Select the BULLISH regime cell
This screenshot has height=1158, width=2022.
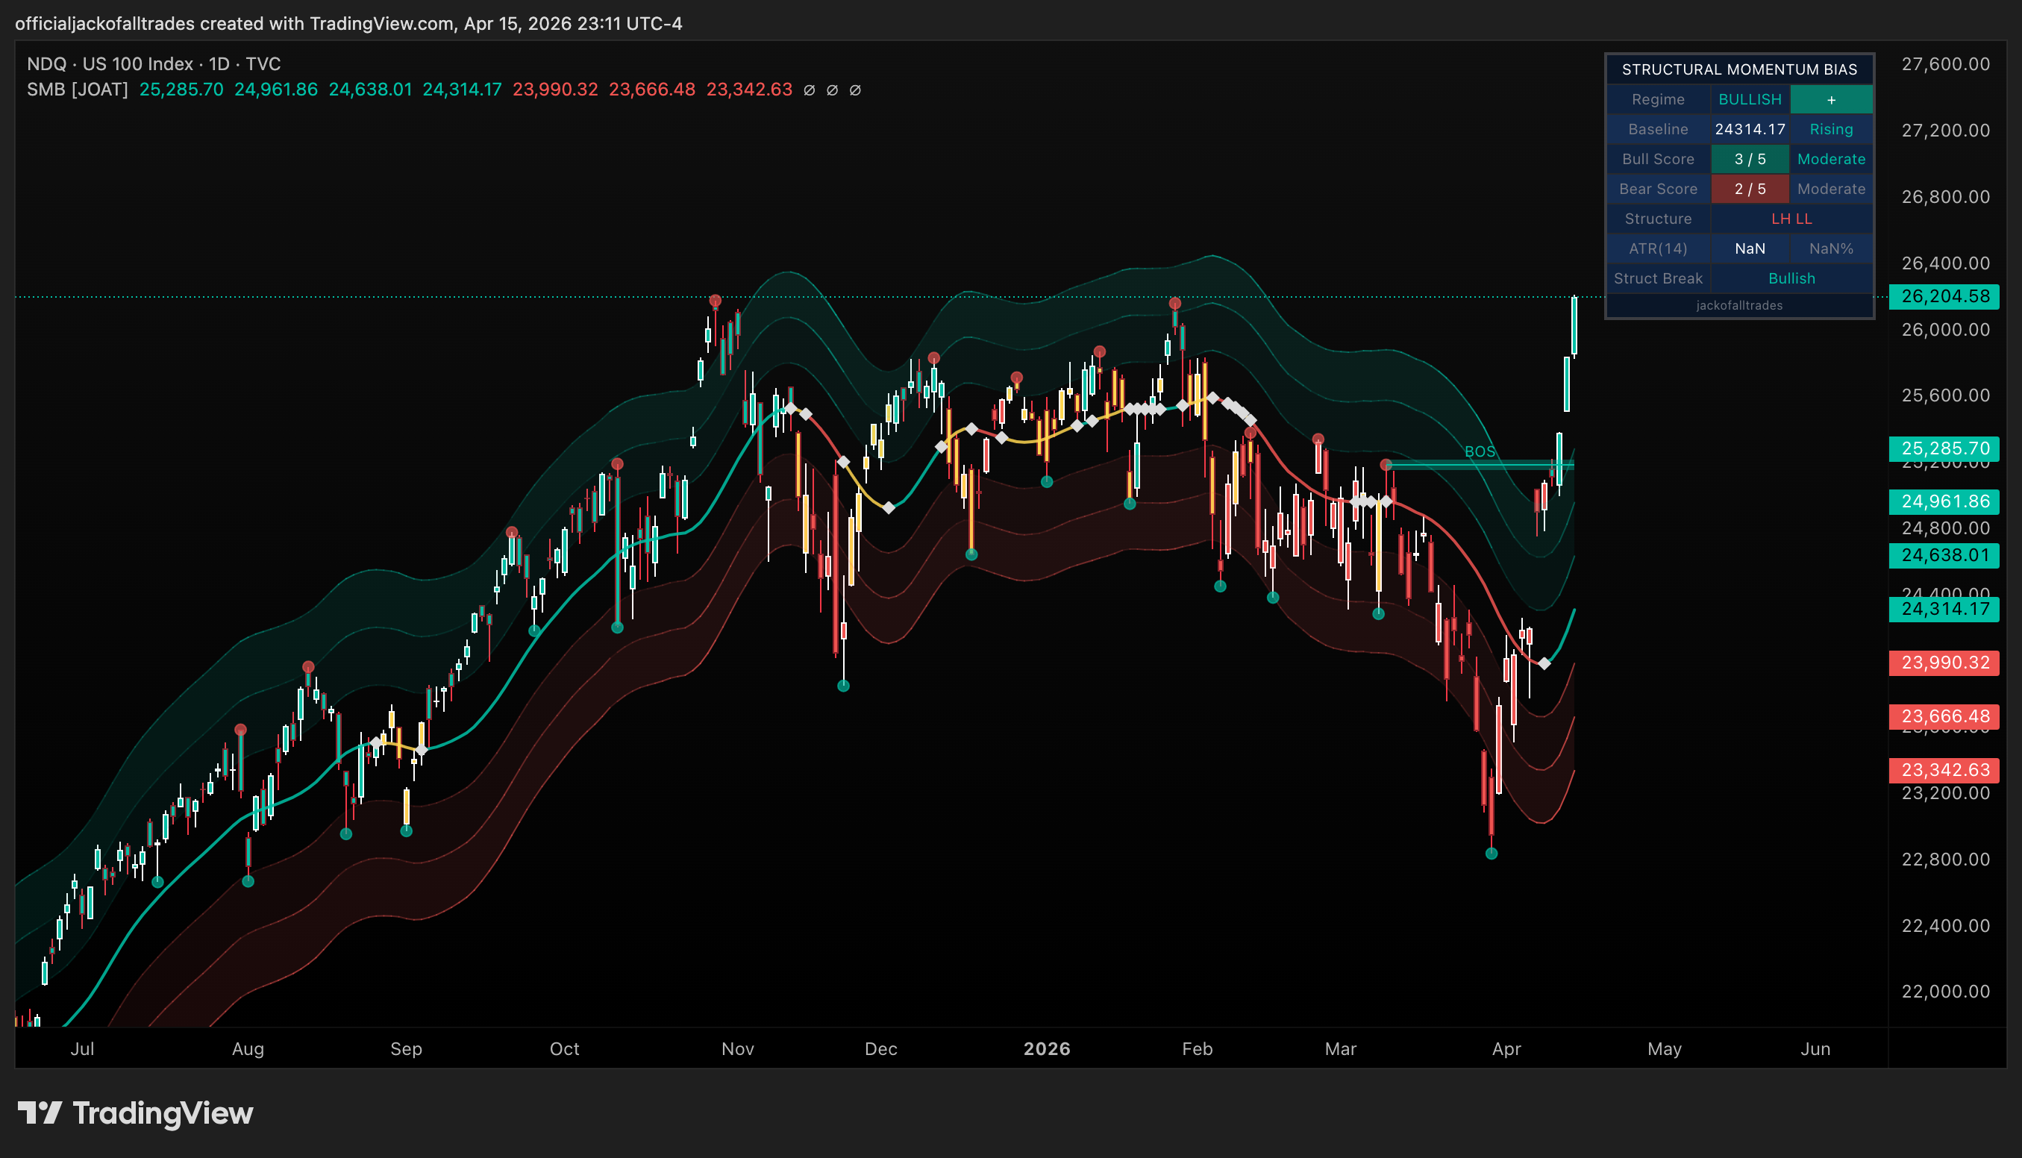click(1749, 99)
